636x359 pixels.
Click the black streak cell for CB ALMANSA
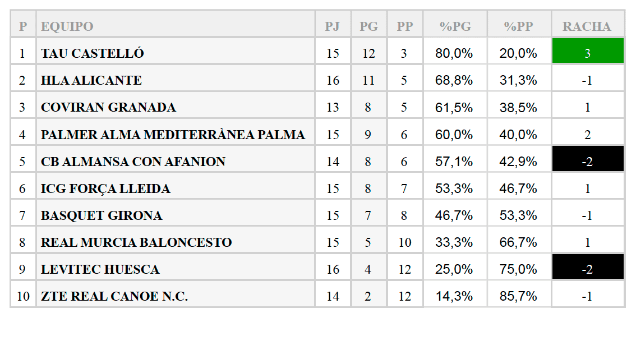[587, 162]
